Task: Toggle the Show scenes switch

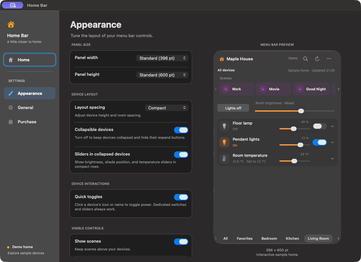Action: pyautogui.click(x=181, y=241)
